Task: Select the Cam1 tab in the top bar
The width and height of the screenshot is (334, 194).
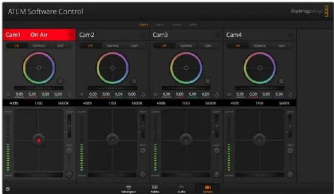Action: tap(144, 25)
